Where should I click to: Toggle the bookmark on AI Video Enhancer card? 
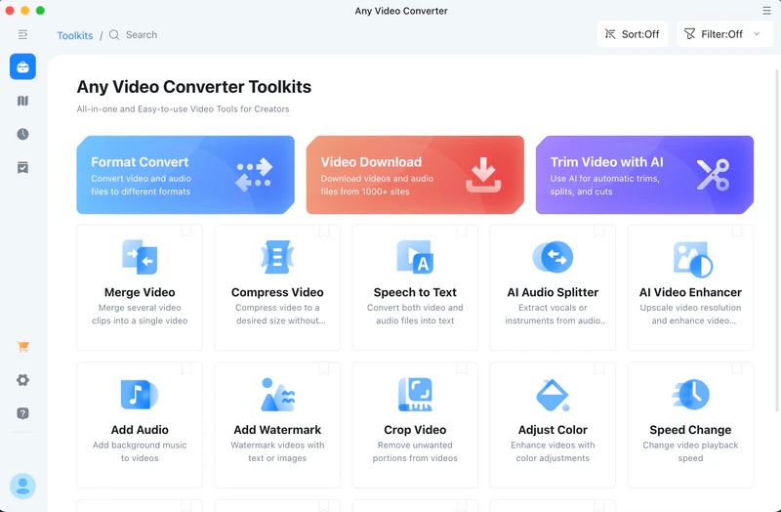coord(737,232)
